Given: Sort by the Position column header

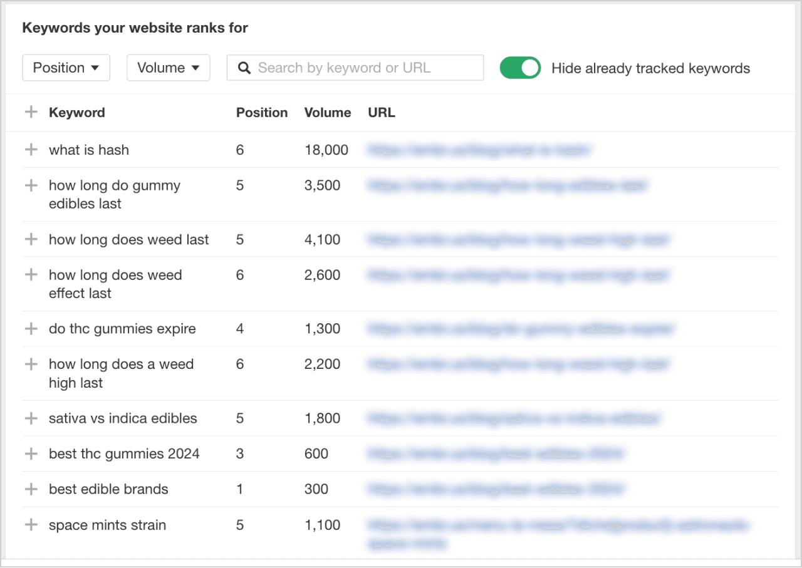Looking at the screenshot, I should click(261, 113).
